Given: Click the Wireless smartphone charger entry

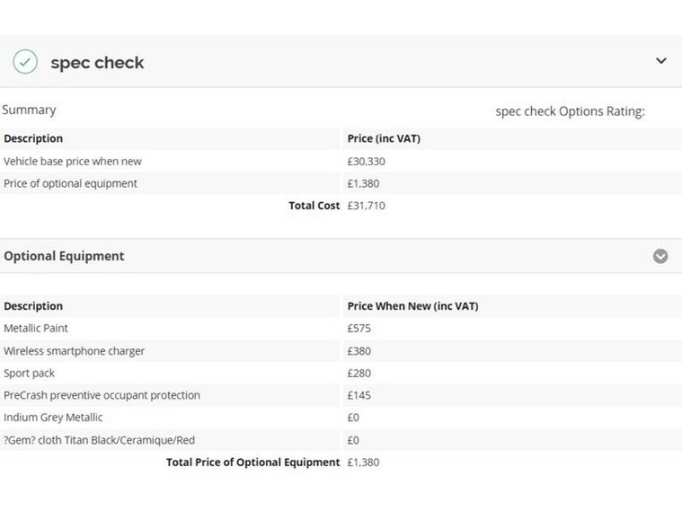Looking at the screenshot, I should point(74,351).
